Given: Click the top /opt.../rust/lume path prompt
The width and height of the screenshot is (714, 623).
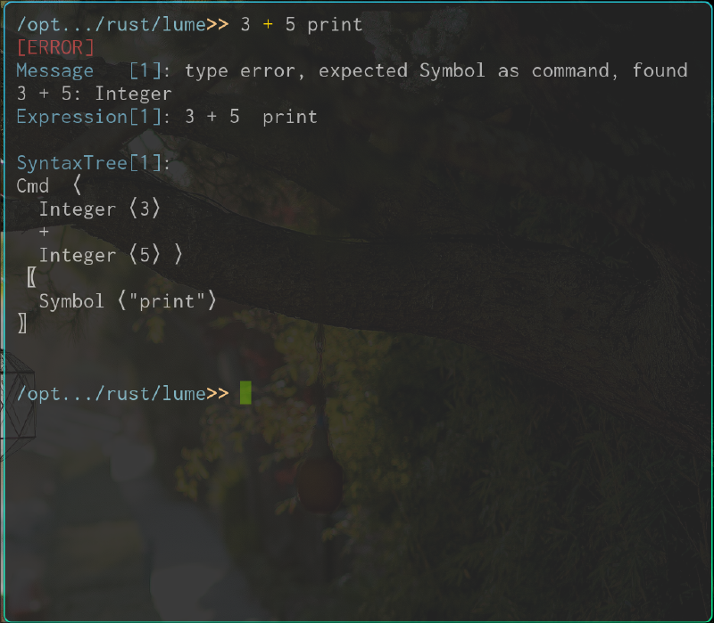Looking at the screenshot, I should point(111,25).
